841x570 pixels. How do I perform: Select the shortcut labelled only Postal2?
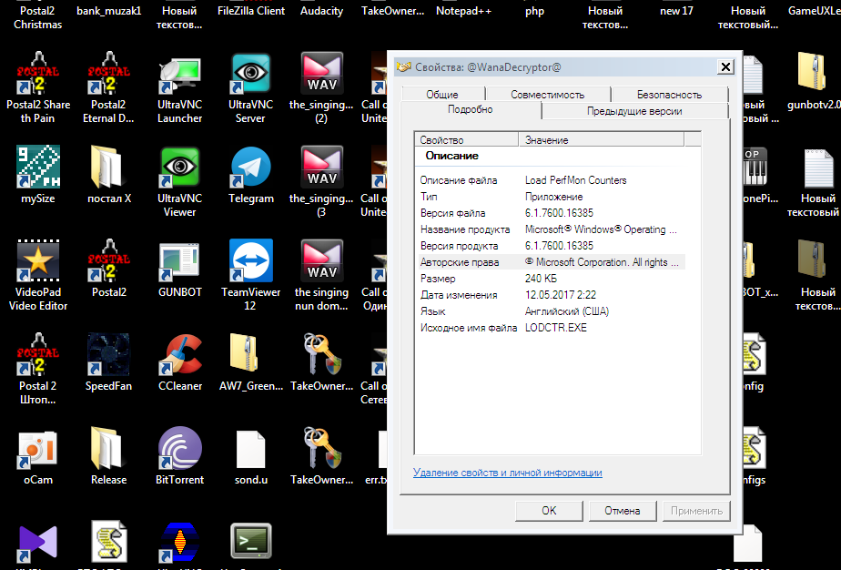pos(108,260)
